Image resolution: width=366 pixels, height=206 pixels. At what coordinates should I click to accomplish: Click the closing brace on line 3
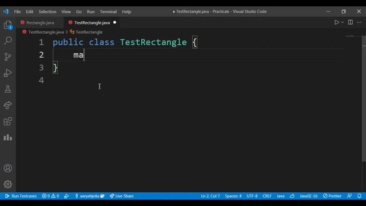55,68
